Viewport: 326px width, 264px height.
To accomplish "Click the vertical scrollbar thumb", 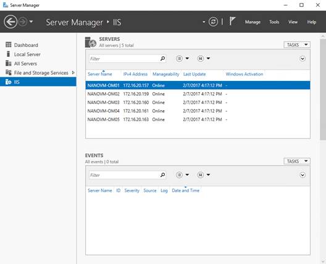I will (x=323, y=90).
